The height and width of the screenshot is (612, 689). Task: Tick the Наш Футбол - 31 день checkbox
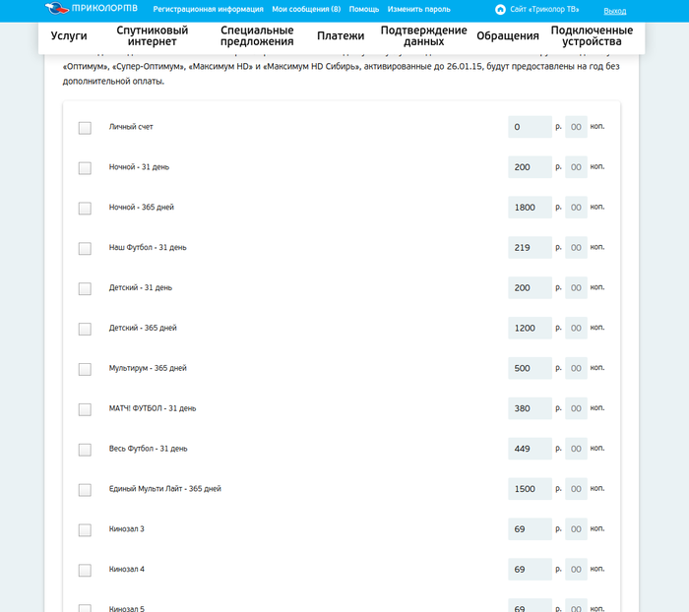tap(85, 248)
